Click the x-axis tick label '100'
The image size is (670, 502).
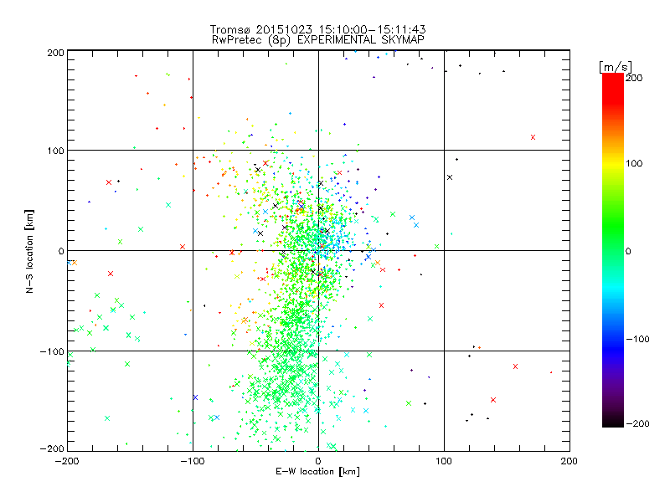point(444,461)
